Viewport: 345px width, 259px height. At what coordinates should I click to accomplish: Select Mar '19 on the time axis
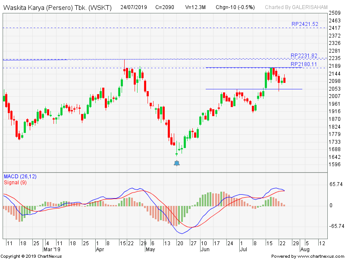click(53, 250)
